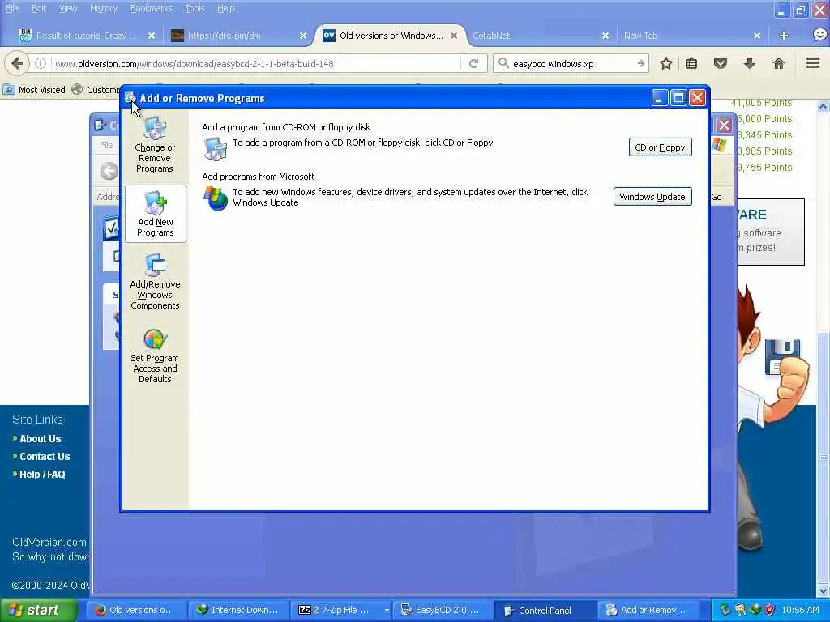Click the CD or Floppy button
This screenshot has height=622, width=830.
660,147
